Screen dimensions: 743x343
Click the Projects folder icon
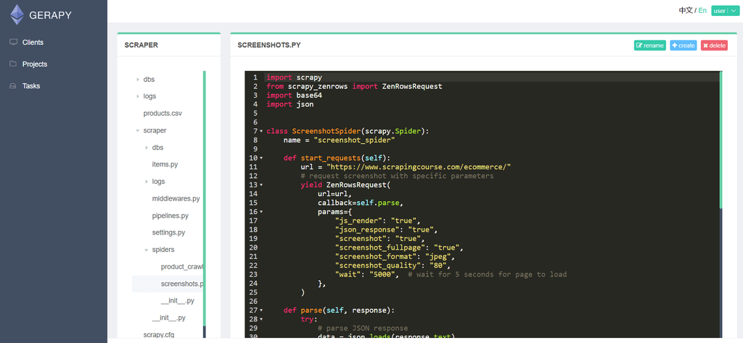point(13,64)
